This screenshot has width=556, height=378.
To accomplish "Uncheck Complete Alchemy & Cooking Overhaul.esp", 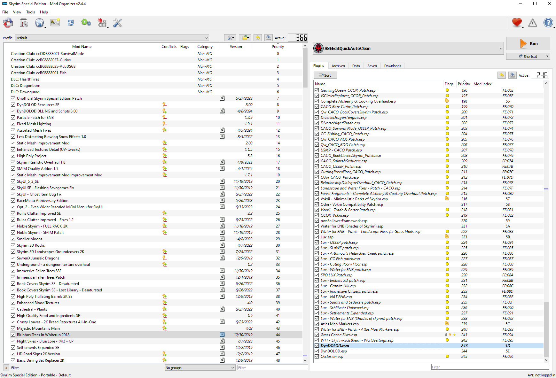I will point(317,101).
